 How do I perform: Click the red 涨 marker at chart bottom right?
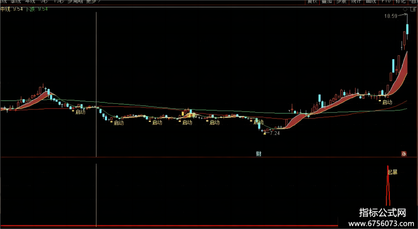[404, 154]
